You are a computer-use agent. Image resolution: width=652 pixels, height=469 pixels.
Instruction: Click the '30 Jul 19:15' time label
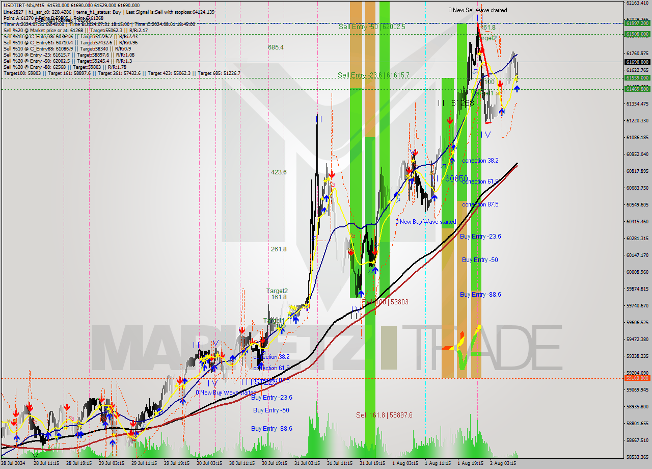click(275, 464)
